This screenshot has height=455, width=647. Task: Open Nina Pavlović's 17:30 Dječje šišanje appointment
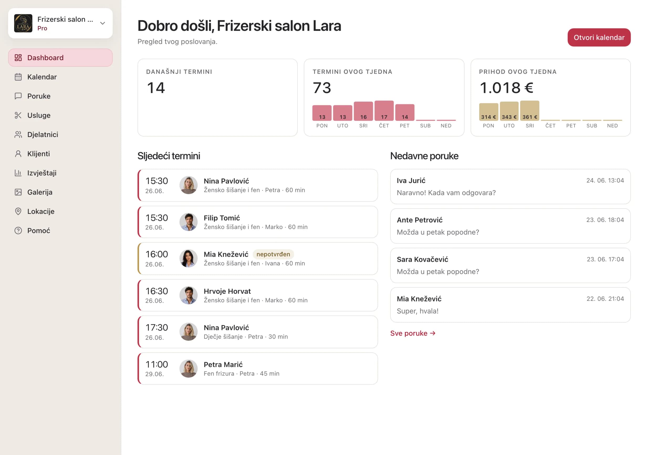[x=258, y=332]
